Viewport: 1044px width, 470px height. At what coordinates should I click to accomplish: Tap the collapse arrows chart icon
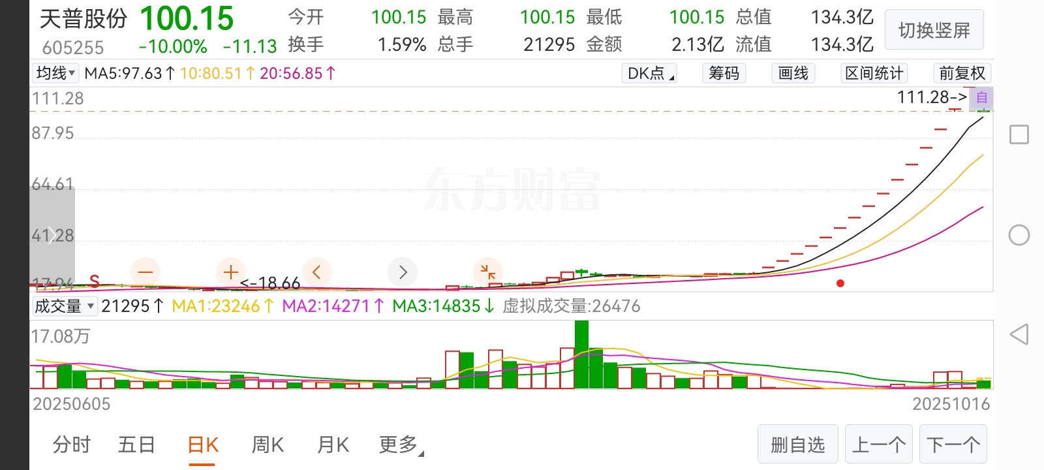[x=487, y=272]
